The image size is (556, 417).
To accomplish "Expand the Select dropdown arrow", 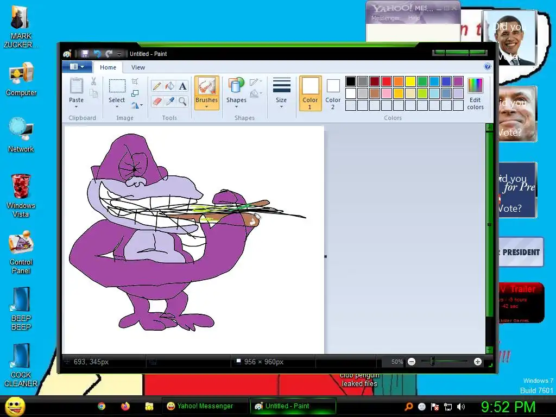I will click(117, 107).
